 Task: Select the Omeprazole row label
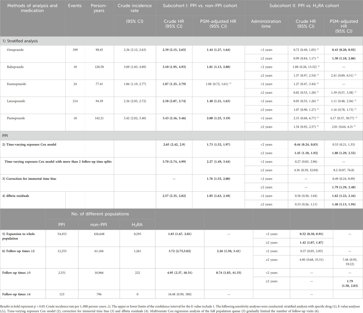click(x=18, y=49)
